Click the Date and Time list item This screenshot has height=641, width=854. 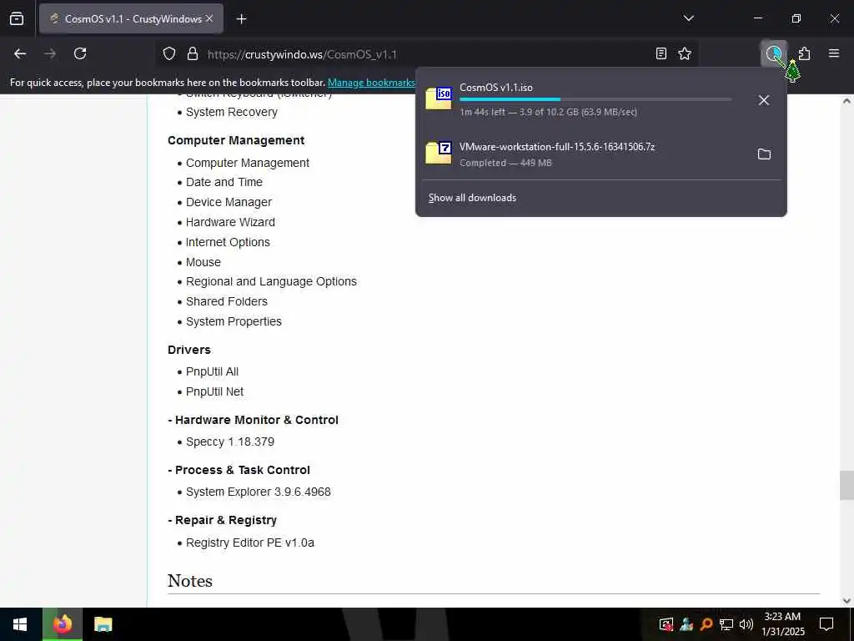224,182
